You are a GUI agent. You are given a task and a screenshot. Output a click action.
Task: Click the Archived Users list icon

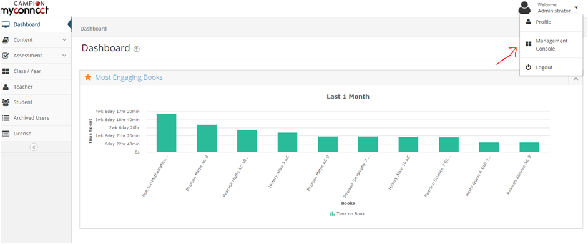pos(6,118)
